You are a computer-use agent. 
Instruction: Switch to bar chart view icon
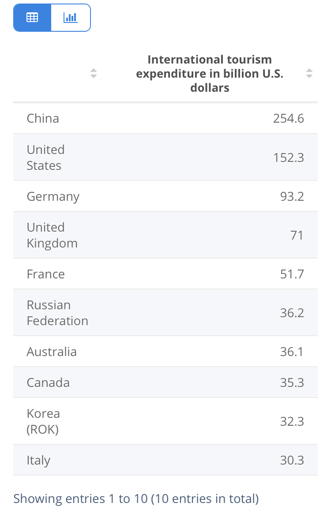[x=70, y=18]
